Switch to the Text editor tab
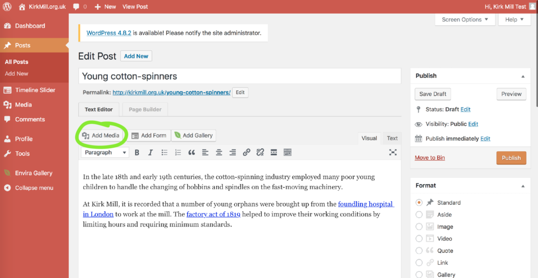Viewport: 538px width, 278px height. pos(392,138)
